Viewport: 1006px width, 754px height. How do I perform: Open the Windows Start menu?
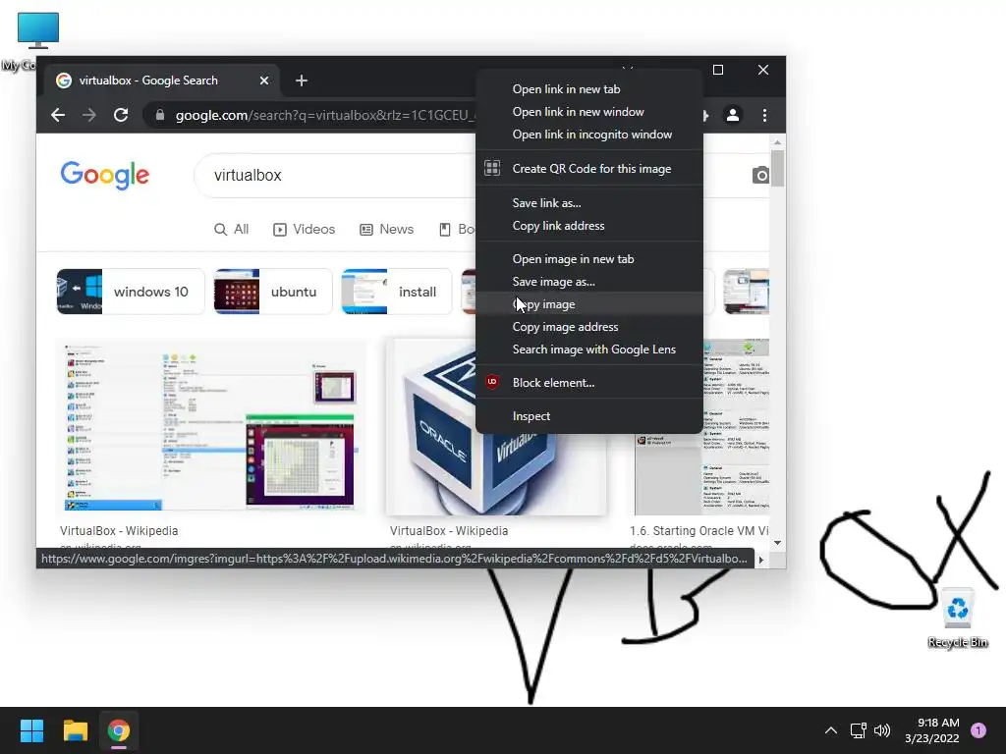click(x=31, y=730)
